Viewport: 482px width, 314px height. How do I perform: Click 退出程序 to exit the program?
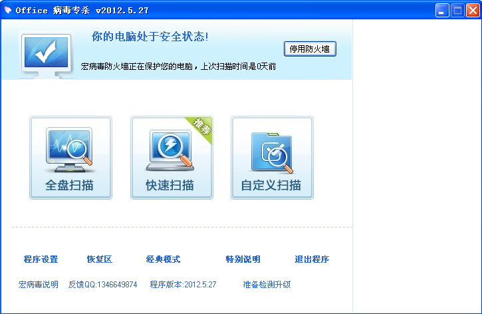(312, 259)
